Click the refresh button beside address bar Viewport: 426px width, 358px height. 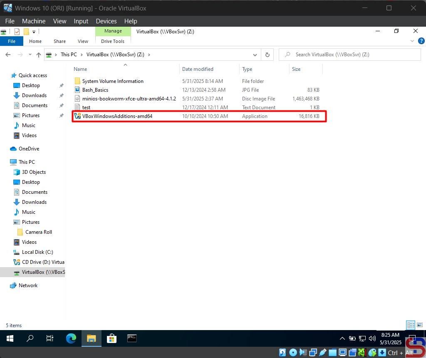267,55
